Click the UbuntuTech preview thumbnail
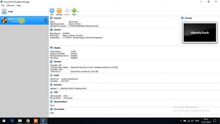 click(200, 33)
